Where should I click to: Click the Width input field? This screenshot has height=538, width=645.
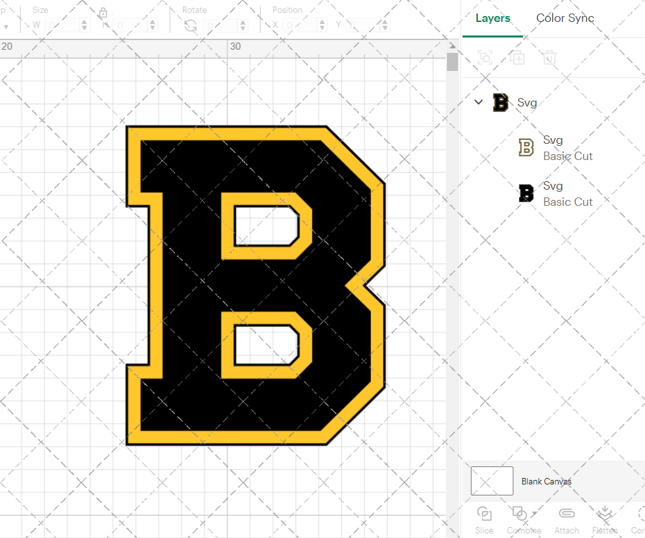pyautogui.click(x=62, y=25)
